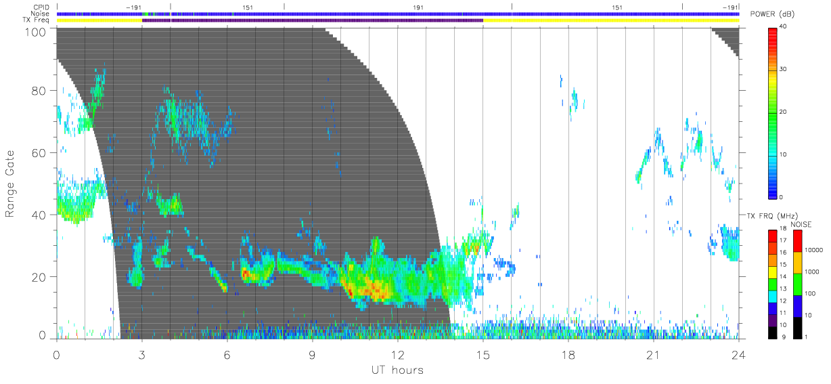Viewport: 831px width, 384px height.
Task: Click the yellow 14 MHz TX FRQ swatch
Action: 772,271
